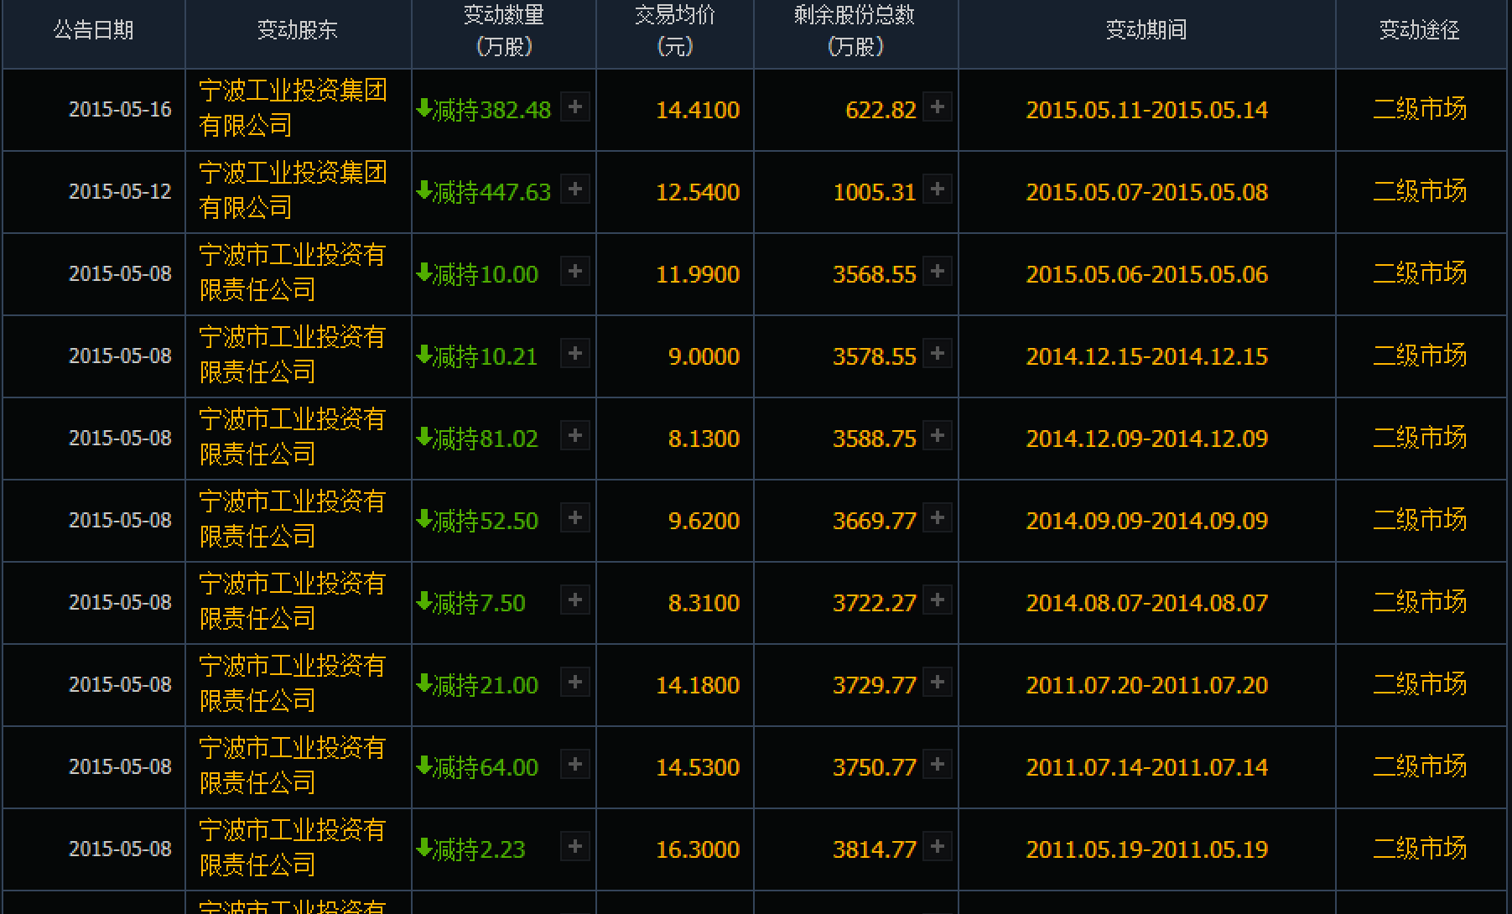Click the average price 11.9900
Image resolution: width=1512 pixels, height=914 pixels.
[698, 274]
